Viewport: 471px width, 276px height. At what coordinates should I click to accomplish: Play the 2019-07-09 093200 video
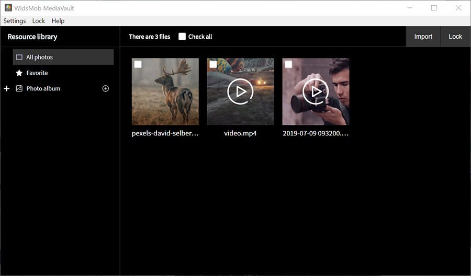316,91
